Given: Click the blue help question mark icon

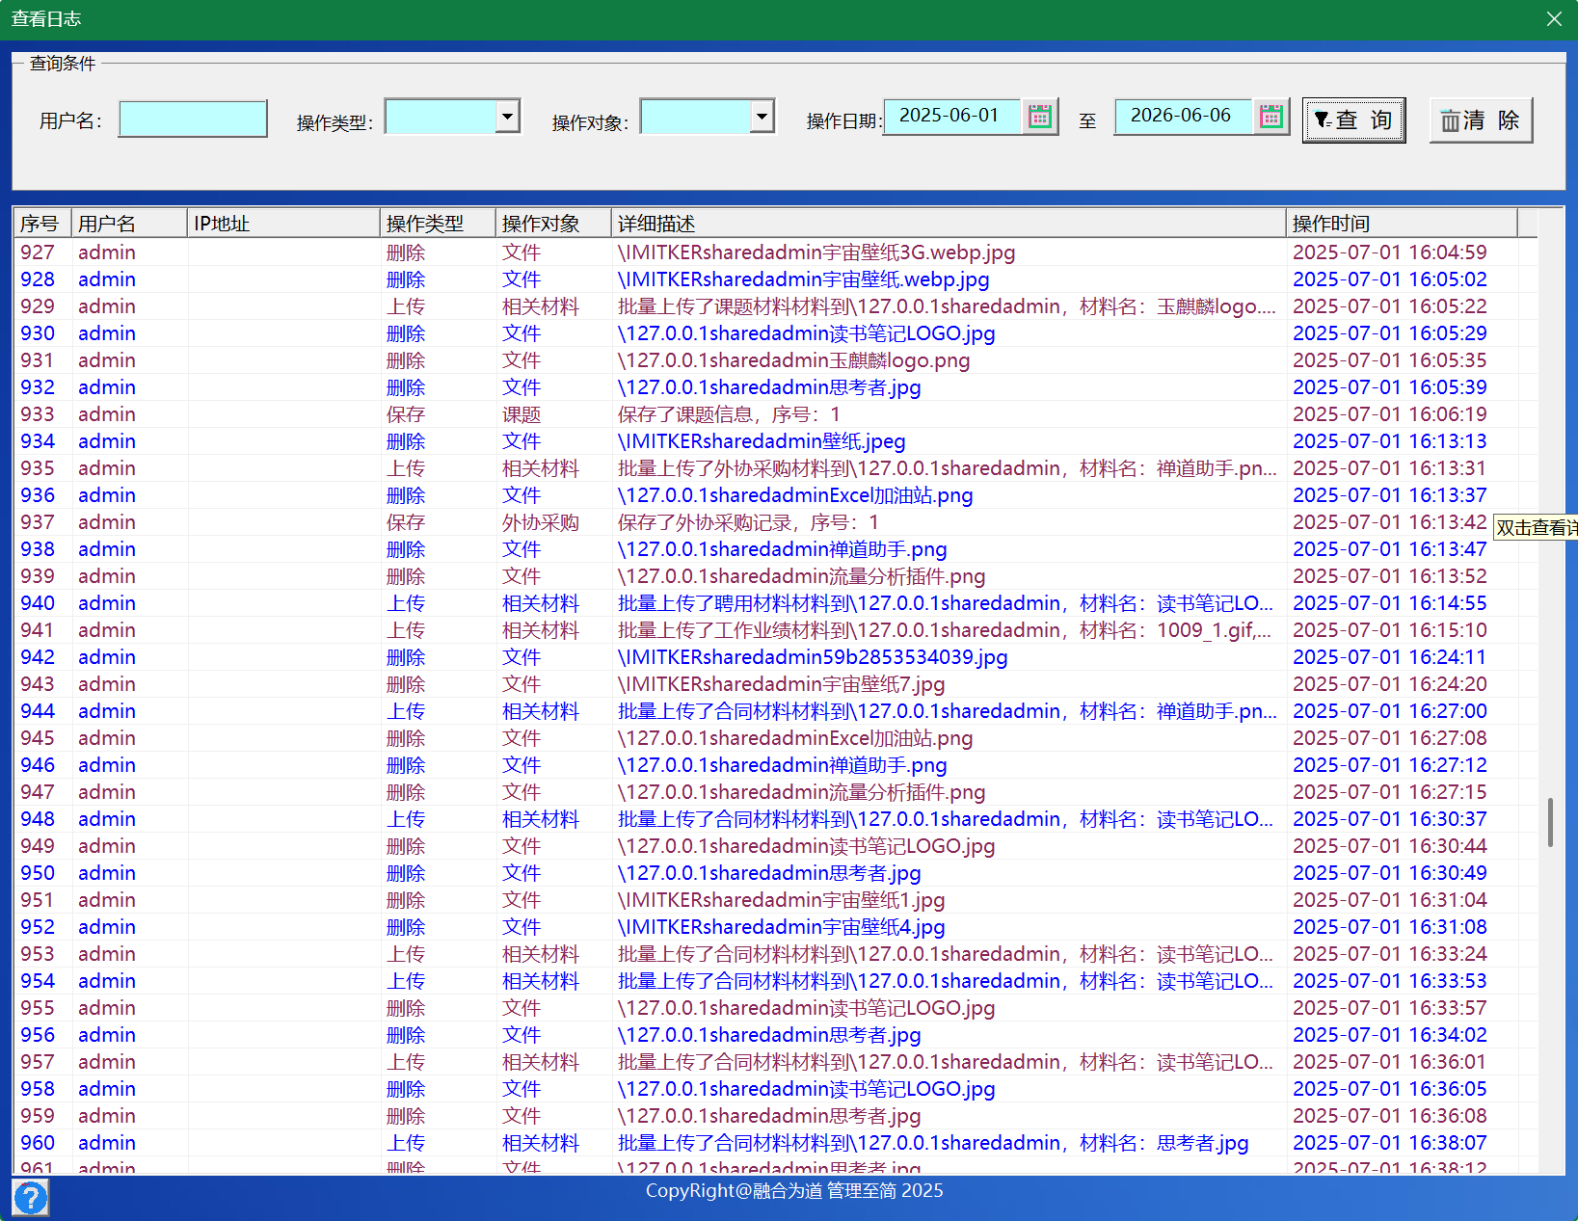Looking at the screenshot, I should [31, 1198].
